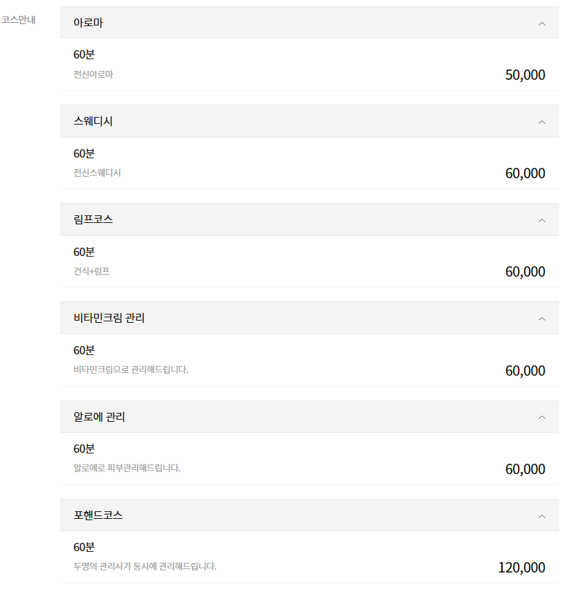
Task: Click the 코스안내 section label
Action: (19, 19)
